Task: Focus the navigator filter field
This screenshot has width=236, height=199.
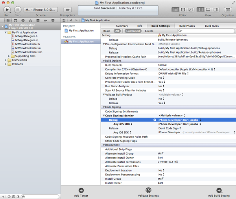Action: click(40, 197)
